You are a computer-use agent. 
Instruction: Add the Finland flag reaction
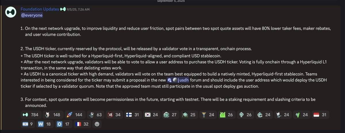pyautogui.click(x=133, y=115)
